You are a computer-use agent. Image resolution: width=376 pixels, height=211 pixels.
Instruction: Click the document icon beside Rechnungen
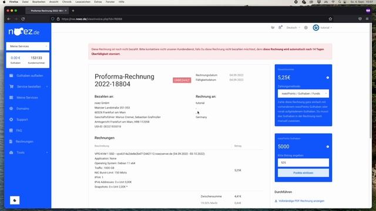coord(11,142)
